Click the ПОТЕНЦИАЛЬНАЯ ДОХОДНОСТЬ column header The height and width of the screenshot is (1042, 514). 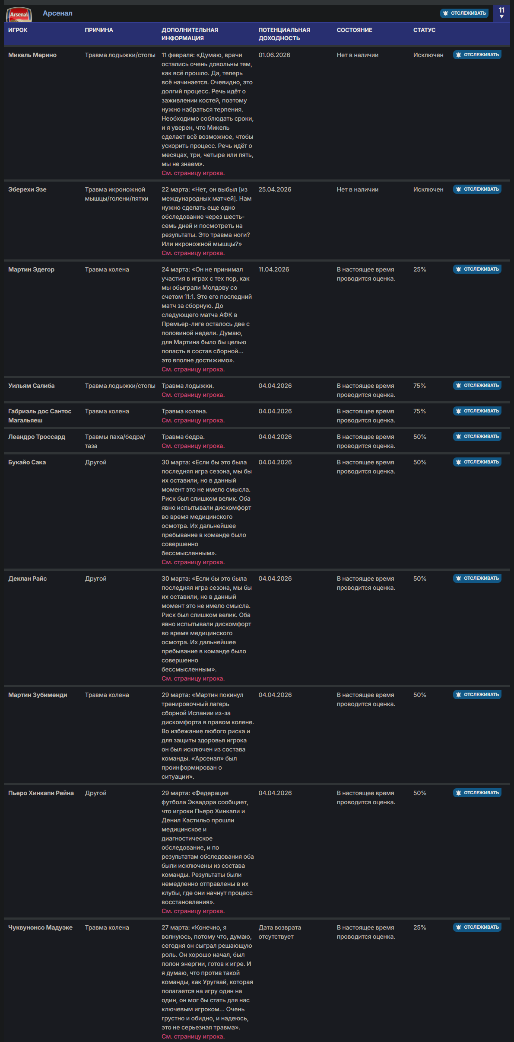[284, 34]
